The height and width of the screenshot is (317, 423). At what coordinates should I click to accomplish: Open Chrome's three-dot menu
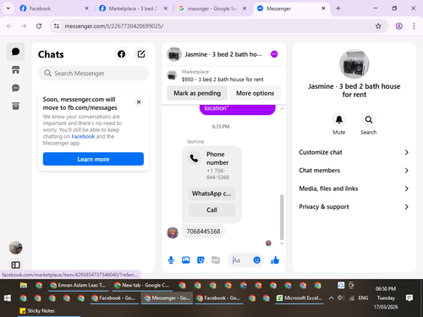pos(414,26)
